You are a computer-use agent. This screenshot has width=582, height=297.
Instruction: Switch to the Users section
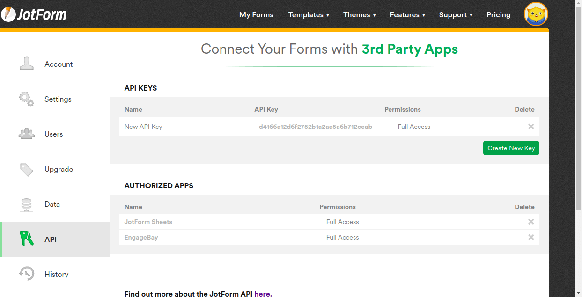pyautogui.click(x=54, y=134)
